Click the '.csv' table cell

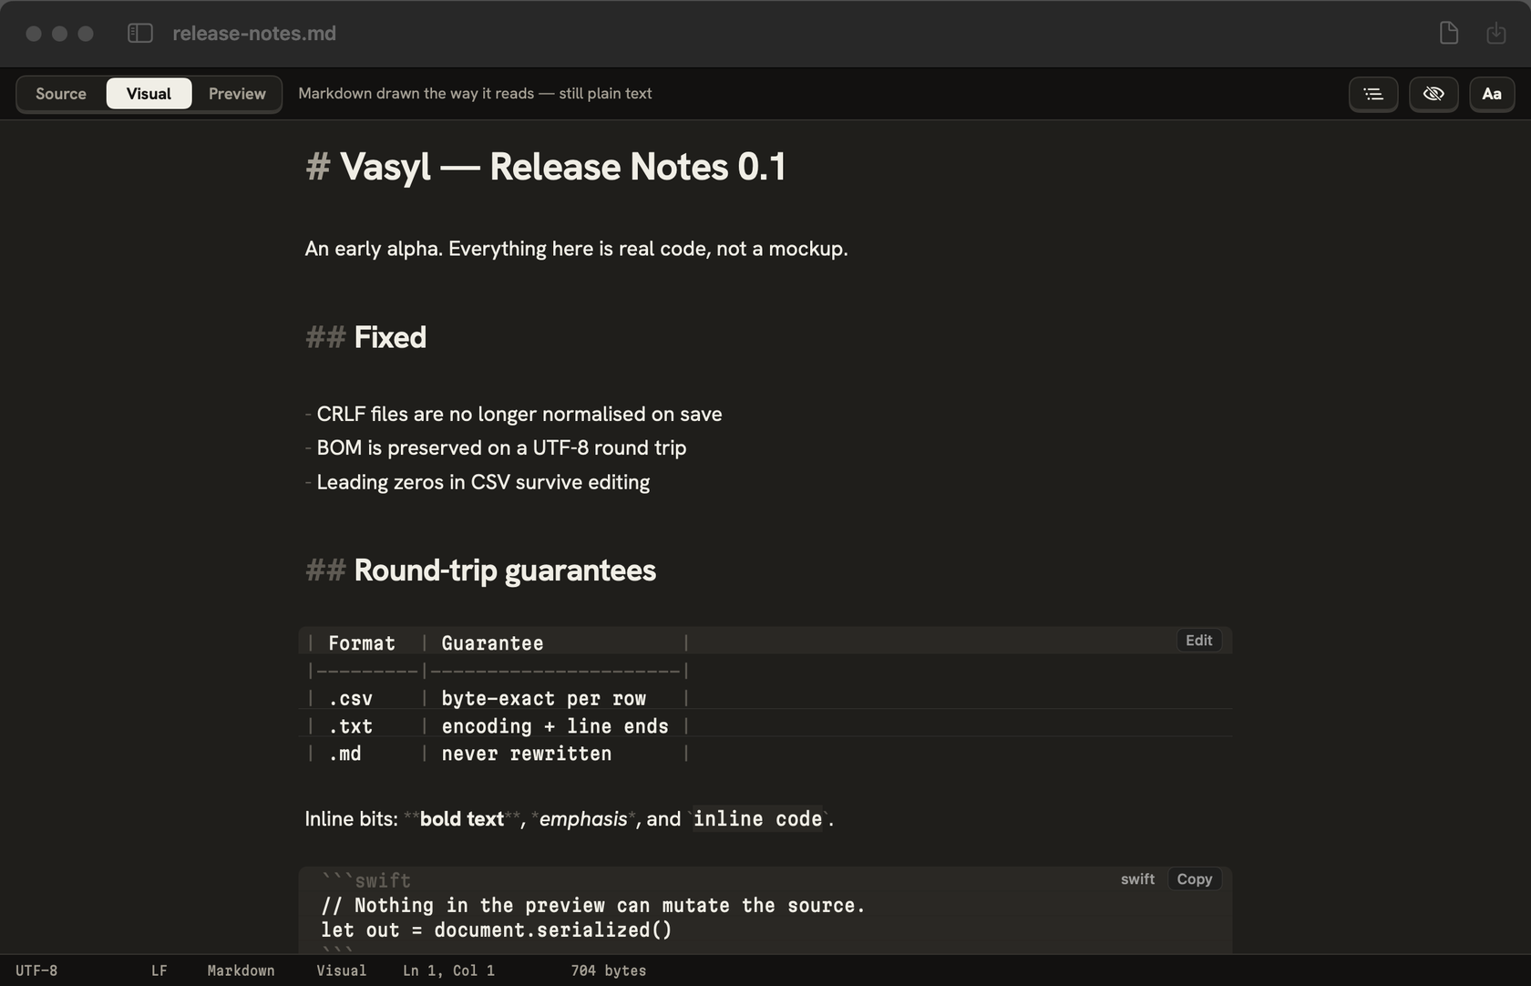point(351,699)
